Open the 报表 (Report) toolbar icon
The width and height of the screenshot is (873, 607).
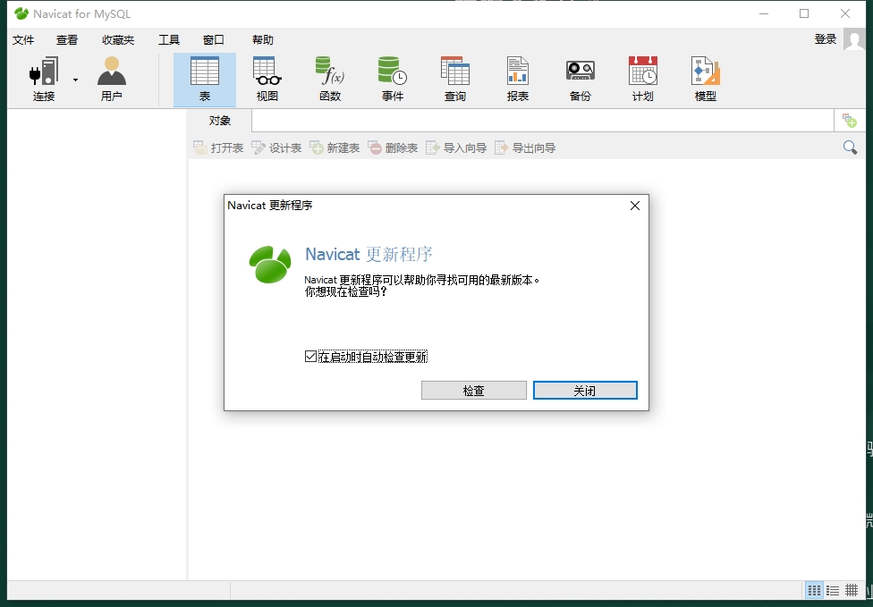[517, 72]
